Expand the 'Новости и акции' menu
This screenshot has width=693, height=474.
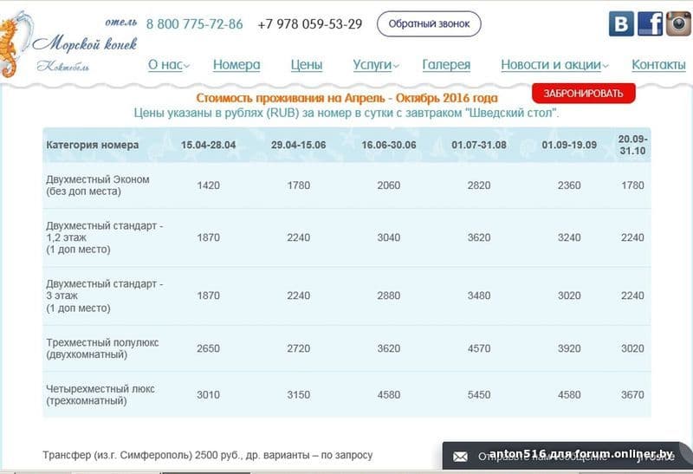point(554,64)
